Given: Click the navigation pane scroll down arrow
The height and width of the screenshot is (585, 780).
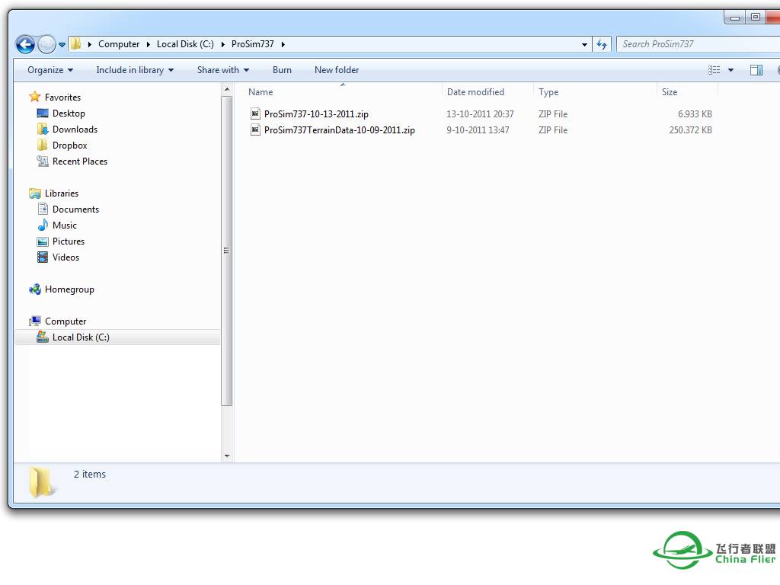Looking at the screenshot, I should [227, 456].
